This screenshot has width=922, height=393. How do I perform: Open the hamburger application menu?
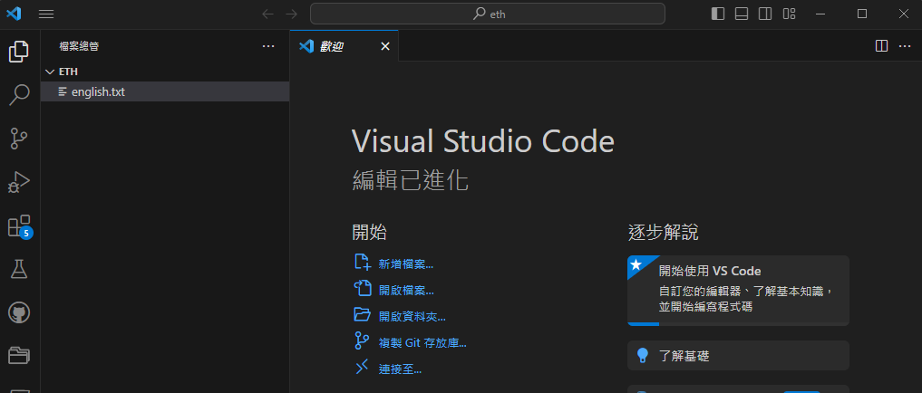pyautogui.click(x=46, y=14)
